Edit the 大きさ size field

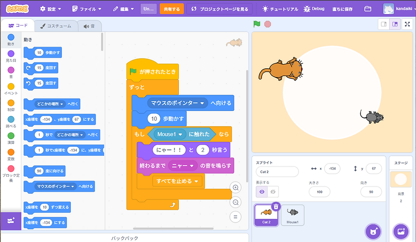click(x=320, y=192)
